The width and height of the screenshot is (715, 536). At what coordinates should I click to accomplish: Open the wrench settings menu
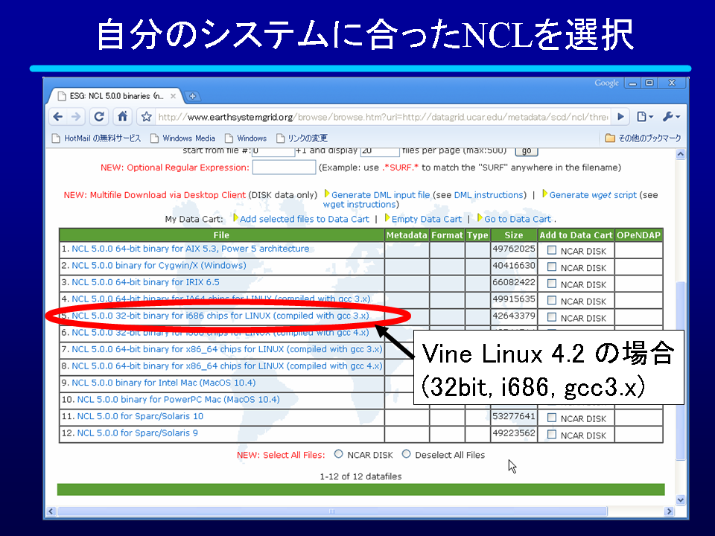pos(671,117)
